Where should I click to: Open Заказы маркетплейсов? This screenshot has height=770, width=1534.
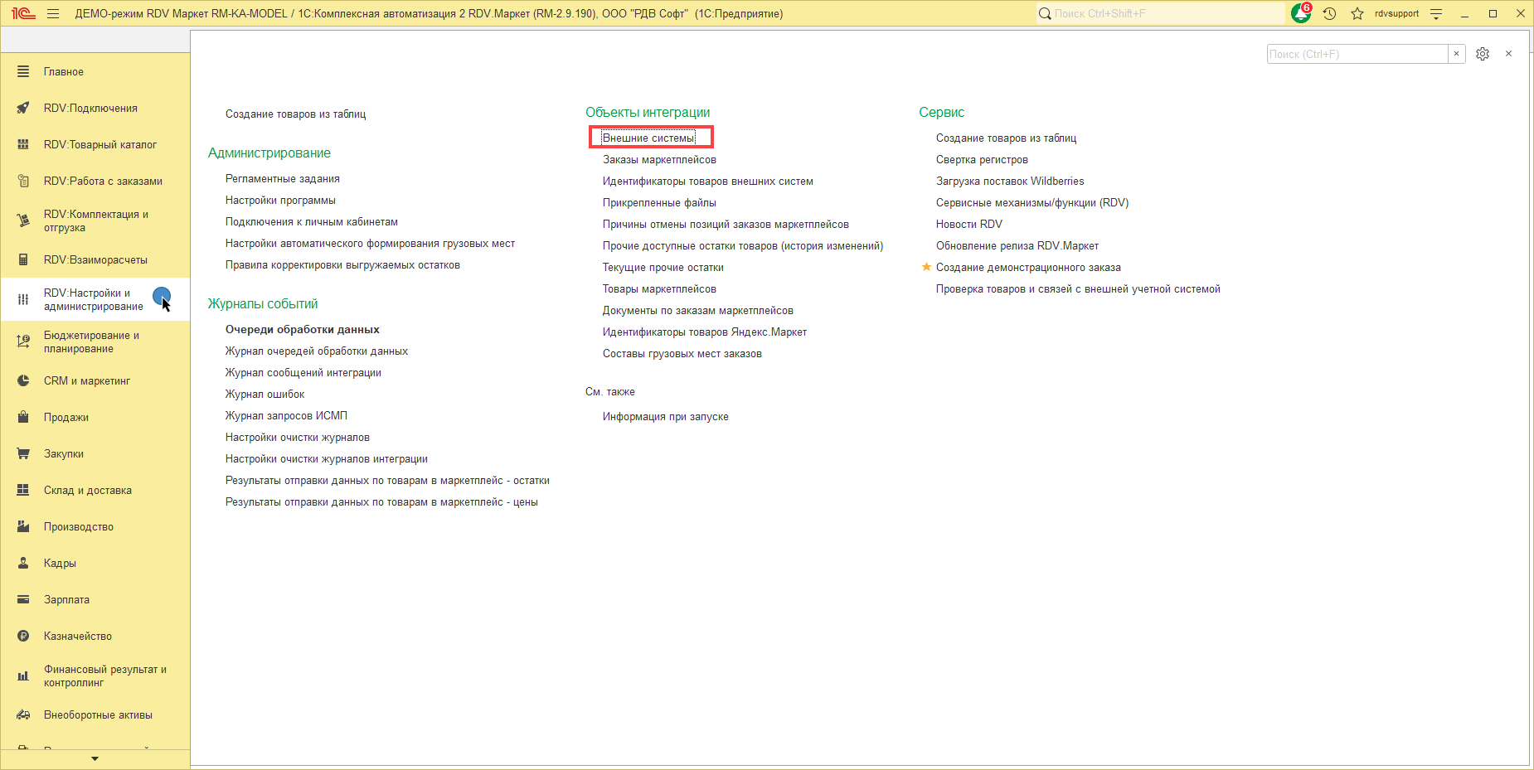click(659, 159)
